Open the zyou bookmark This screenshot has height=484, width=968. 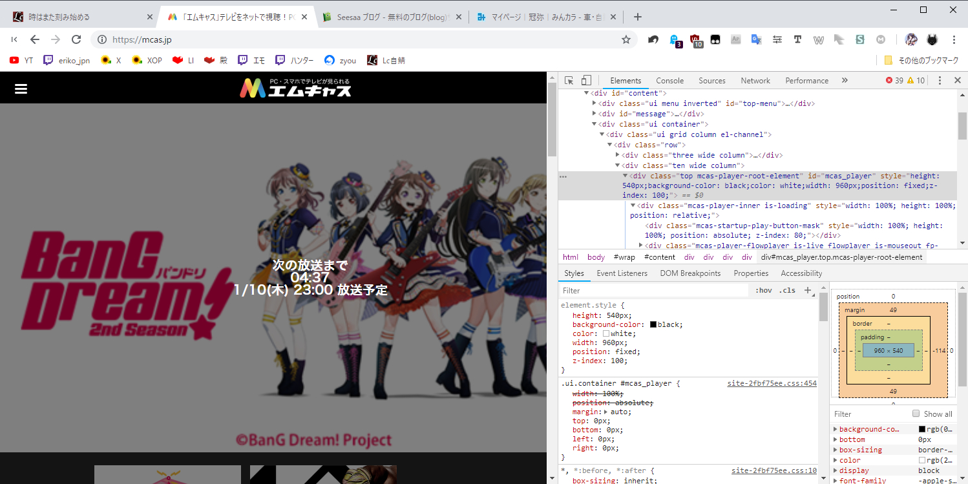click(x=340, y=60)
